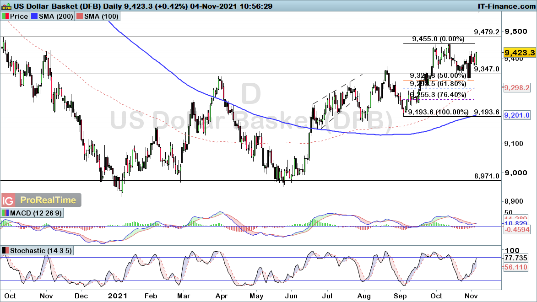
Task: Open the Stochastic (14 3 5) indicator label
Action: (41, 251)
